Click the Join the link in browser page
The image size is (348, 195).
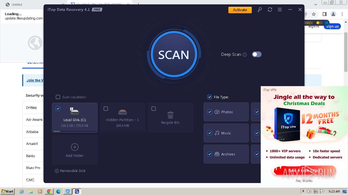click(x=35, y=80)
